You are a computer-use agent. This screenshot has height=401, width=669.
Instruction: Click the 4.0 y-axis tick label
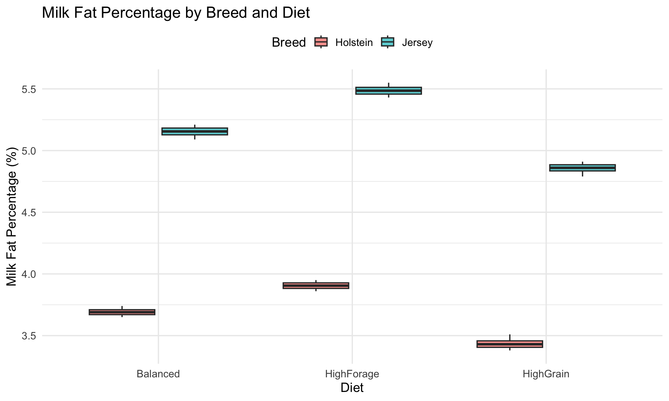click(29, 274)
